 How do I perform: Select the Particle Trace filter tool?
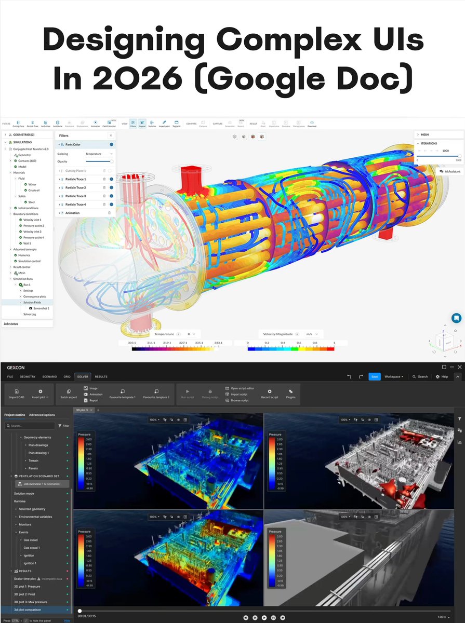(x=32, y=124)
